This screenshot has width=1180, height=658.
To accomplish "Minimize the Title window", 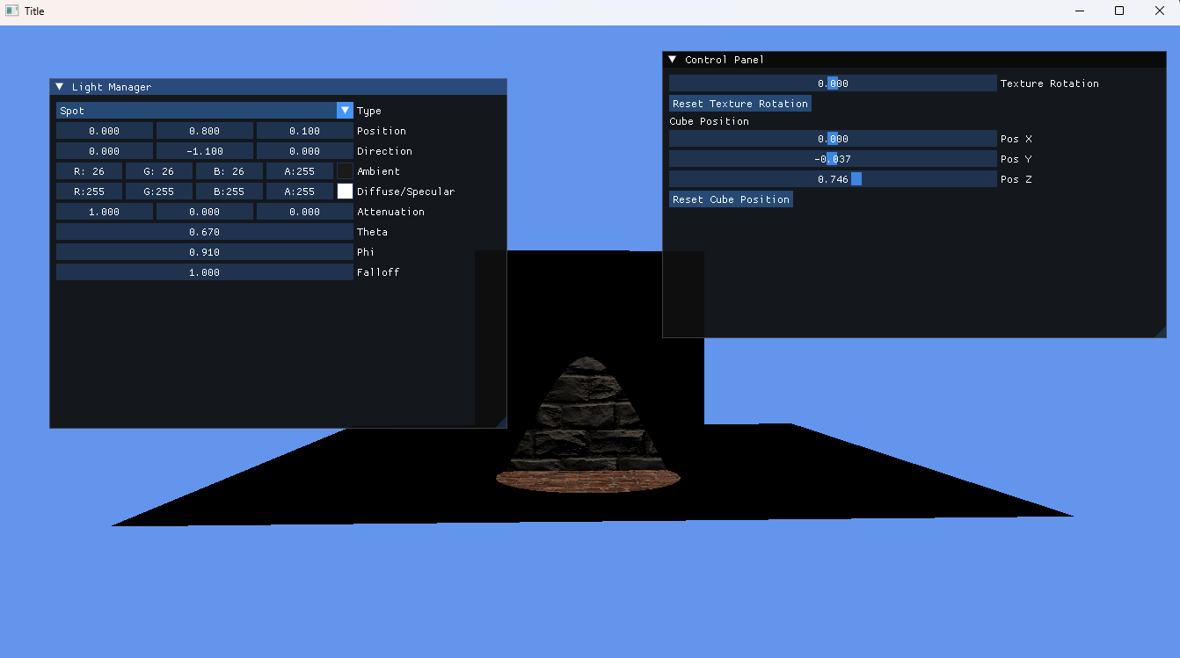I will point(1079,11).
